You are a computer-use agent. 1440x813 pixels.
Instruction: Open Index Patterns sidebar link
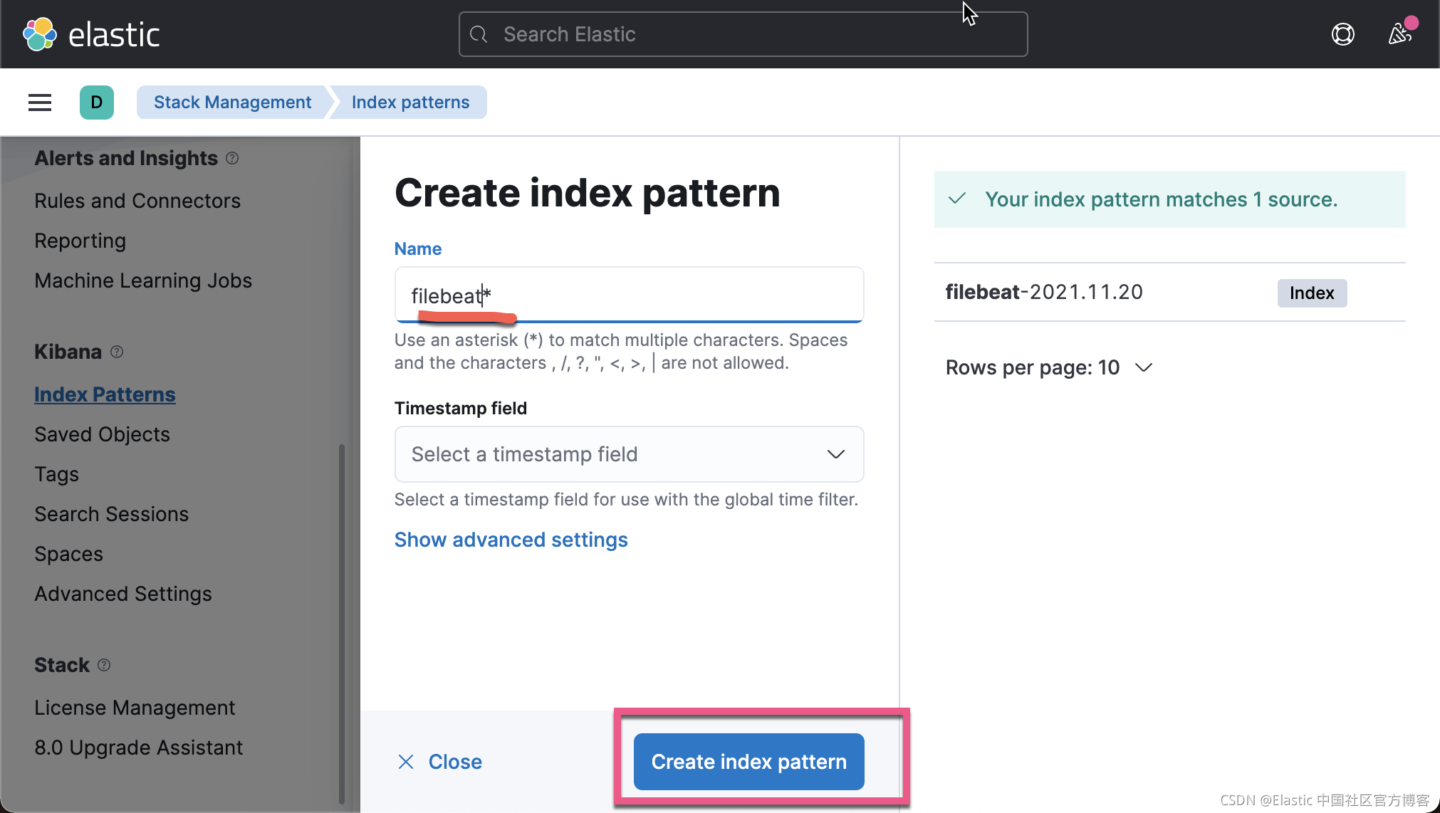[x=105, y=394]
